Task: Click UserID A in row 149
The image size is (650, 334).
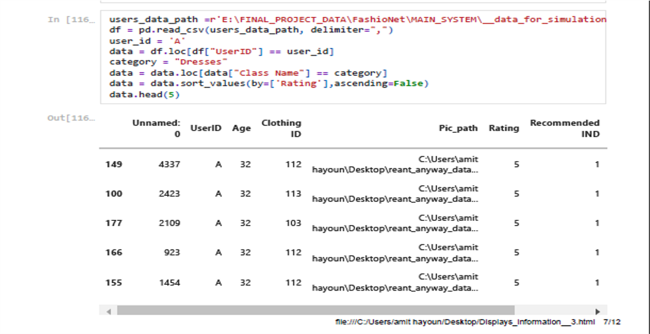Action: 219,164
